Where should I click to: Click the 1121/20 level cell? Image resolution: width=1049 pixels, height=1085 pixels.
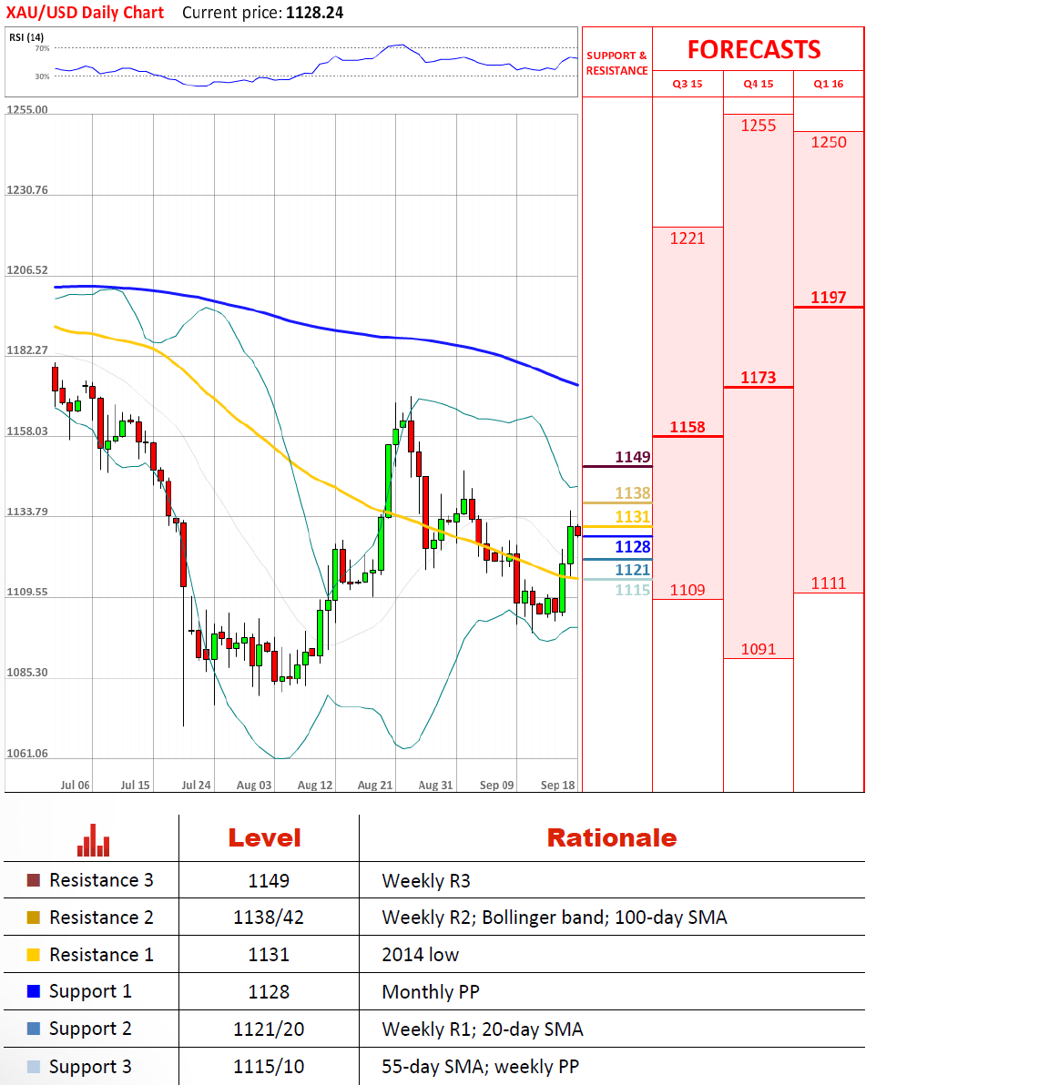coord(269,1029)
